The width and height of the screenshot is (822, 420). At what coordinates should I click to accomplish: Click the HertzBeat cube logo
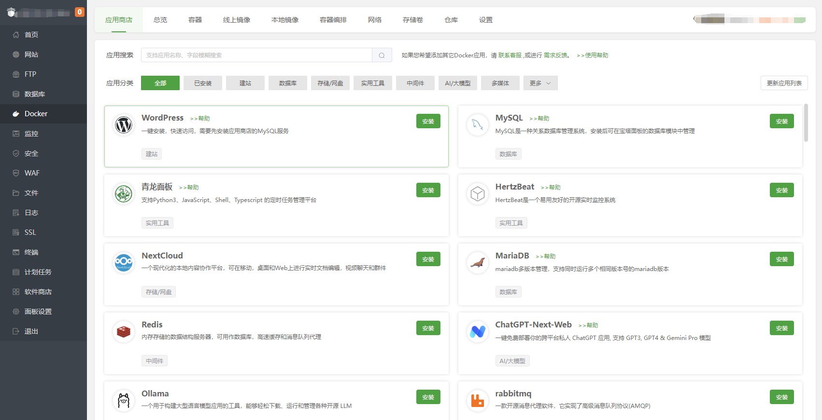point(478,194)
